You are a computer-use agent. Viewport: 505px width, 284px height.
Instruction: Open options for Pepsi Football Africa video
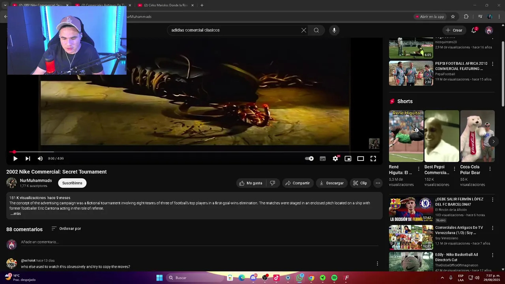(492, 64)
